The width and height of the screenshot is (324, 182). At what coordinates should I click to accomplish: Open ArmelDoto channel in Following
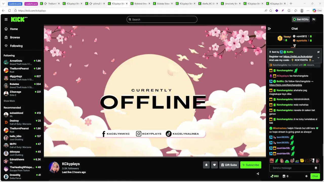tap(22, 62)
